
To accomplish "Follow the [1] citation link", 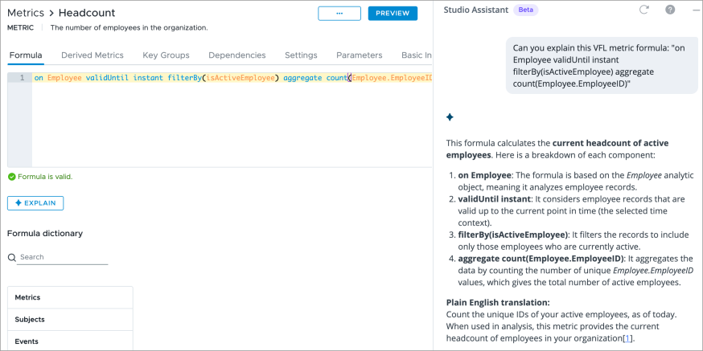I will click(628, 338).
